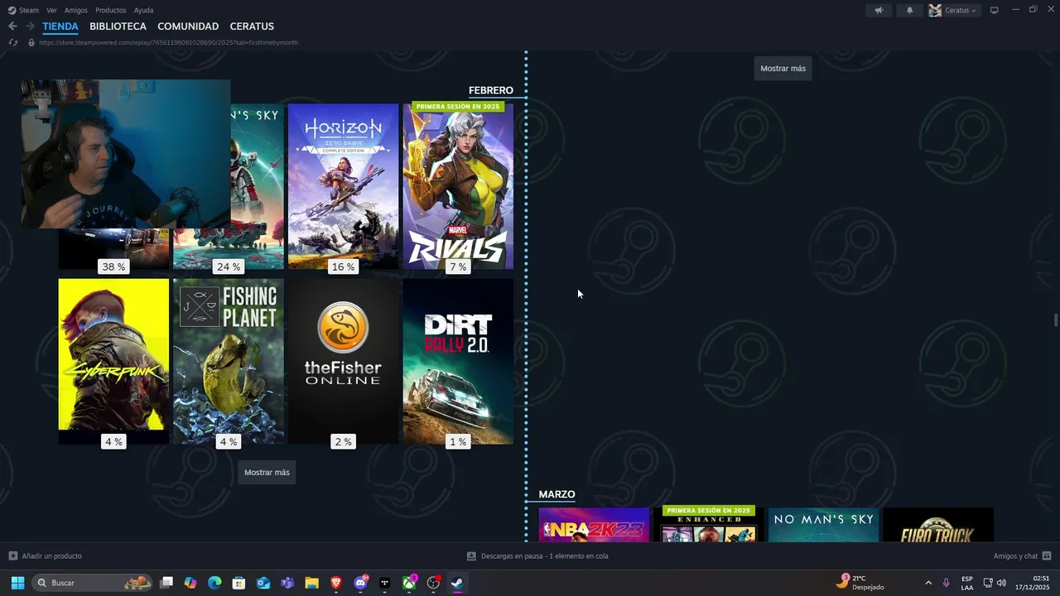Click the vertical scrollbar thumb
1060x596 pixels.
click(x=1056, y=320)
